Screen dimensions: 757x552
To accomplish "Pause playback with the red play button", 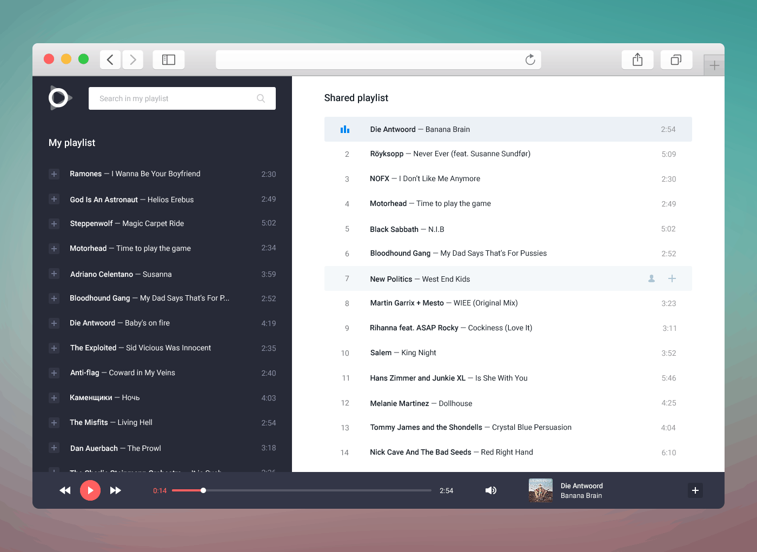I will coord(90,490).
